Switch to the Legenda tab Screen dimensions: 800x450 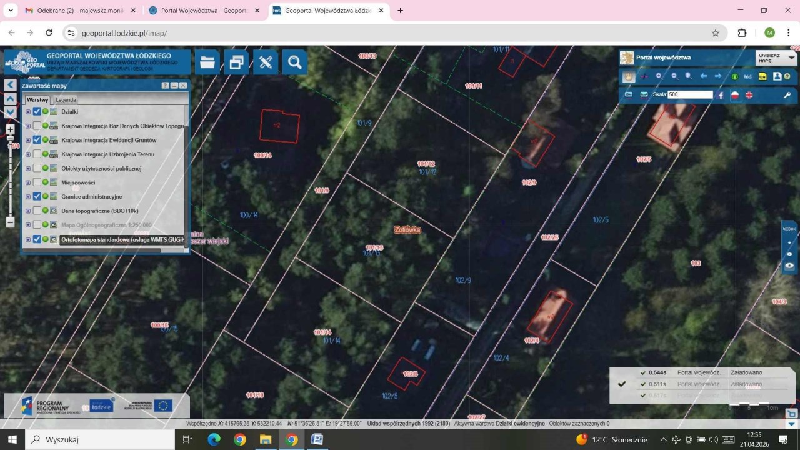66,100
